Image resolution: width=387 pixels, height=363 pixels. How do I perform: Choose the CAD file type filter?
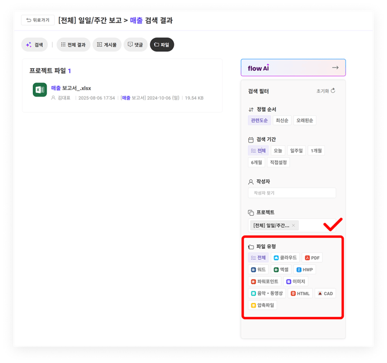(x=325, y=294)
